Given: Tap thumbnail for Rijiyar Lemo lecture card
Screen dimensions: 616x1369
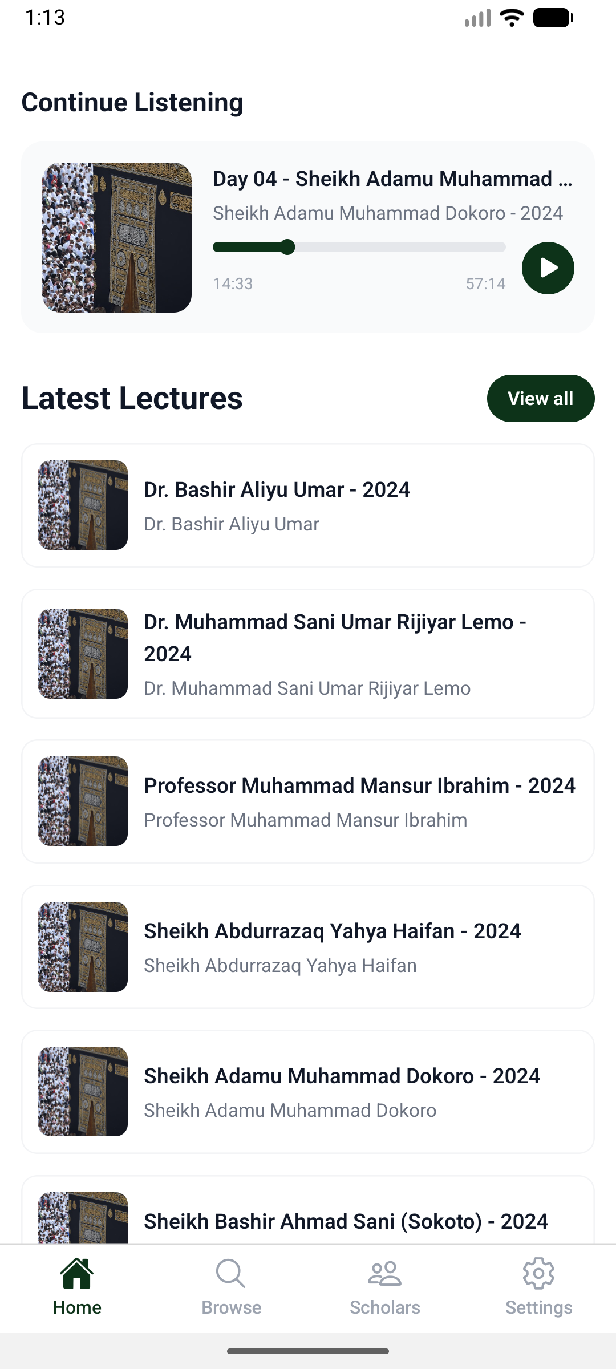Looking at the screenshot, I should click(x=83, y=654).
